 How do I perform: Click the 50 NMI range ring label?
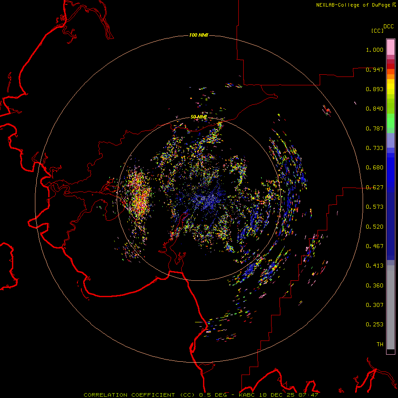pos(199,117)
